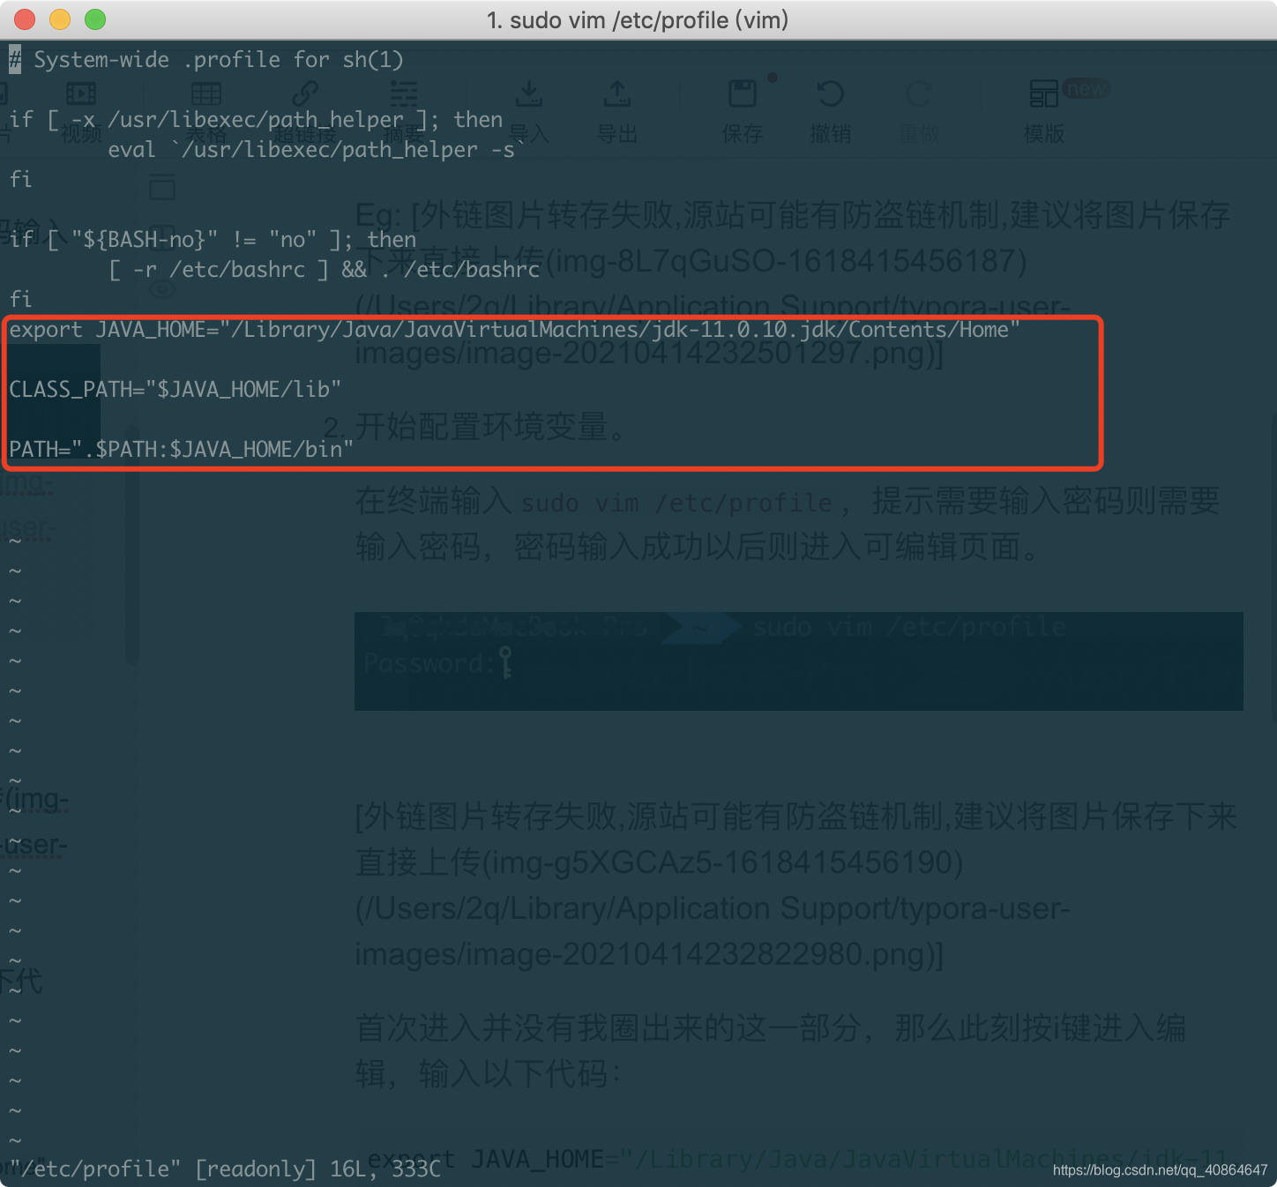Click the heading "开始配置环境变量" in background document

coord(489,427)
